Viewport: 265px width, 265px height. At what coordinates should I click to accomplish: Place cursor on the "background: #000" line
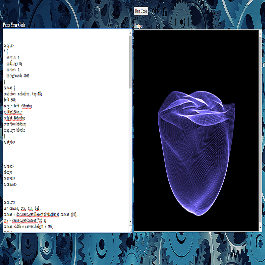coord(18,76)
